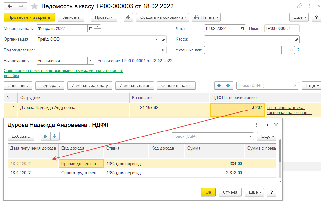Open help via ? button in НДФЛ dialog
Screen dimensions: 324x201
coord(272,192)
